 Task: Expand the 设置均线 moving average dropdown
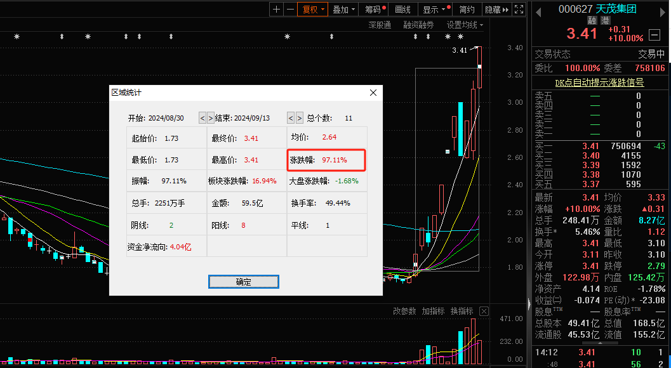pyautogui.click(x=465, y=25)
